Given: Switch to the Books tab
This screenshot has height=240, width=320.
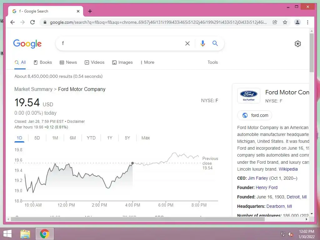Looking at the screenshot, I should coord(42,62).
